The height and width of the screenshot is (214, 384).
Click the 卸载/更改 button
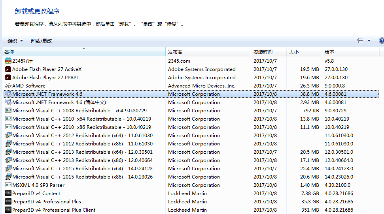[x=41, y=41]
